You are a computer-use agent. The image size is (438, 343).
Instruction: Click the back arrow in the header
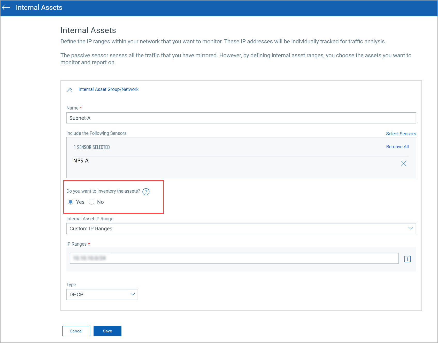click(x=6, y=8)
